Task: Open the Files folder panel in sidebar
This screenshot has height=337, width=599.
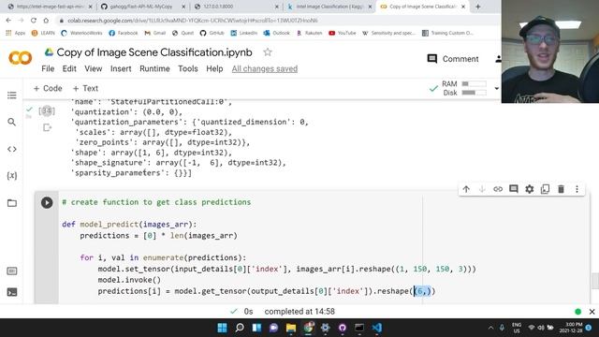Action: pos(12,203)
